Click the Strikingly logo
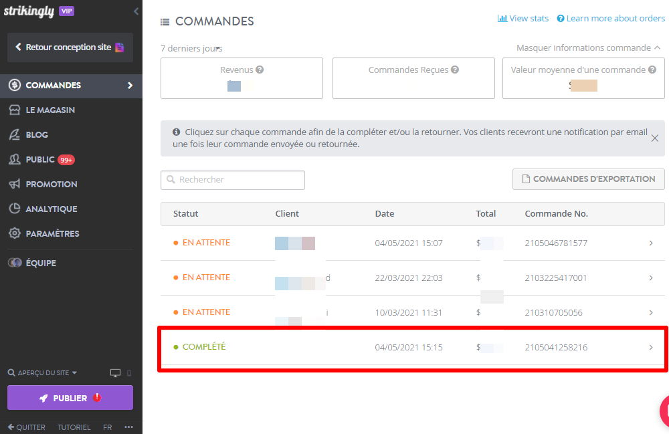 click(29, 11)
